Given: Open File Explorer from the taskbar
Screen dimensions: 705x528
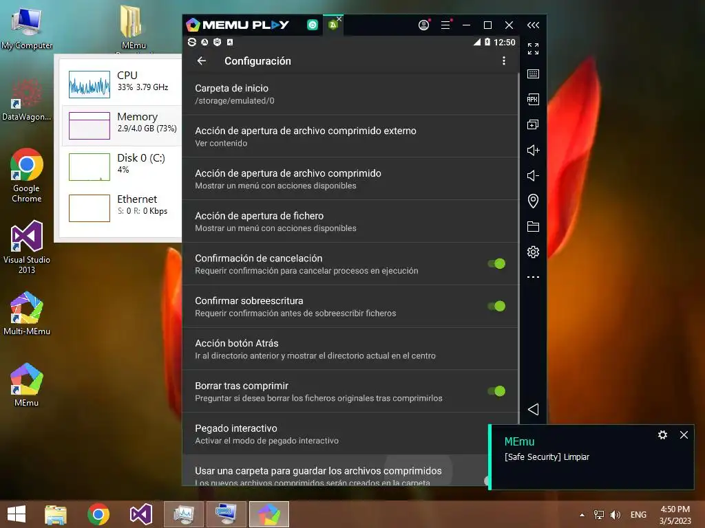Looking at the screenshot, I should pos(56,514).
